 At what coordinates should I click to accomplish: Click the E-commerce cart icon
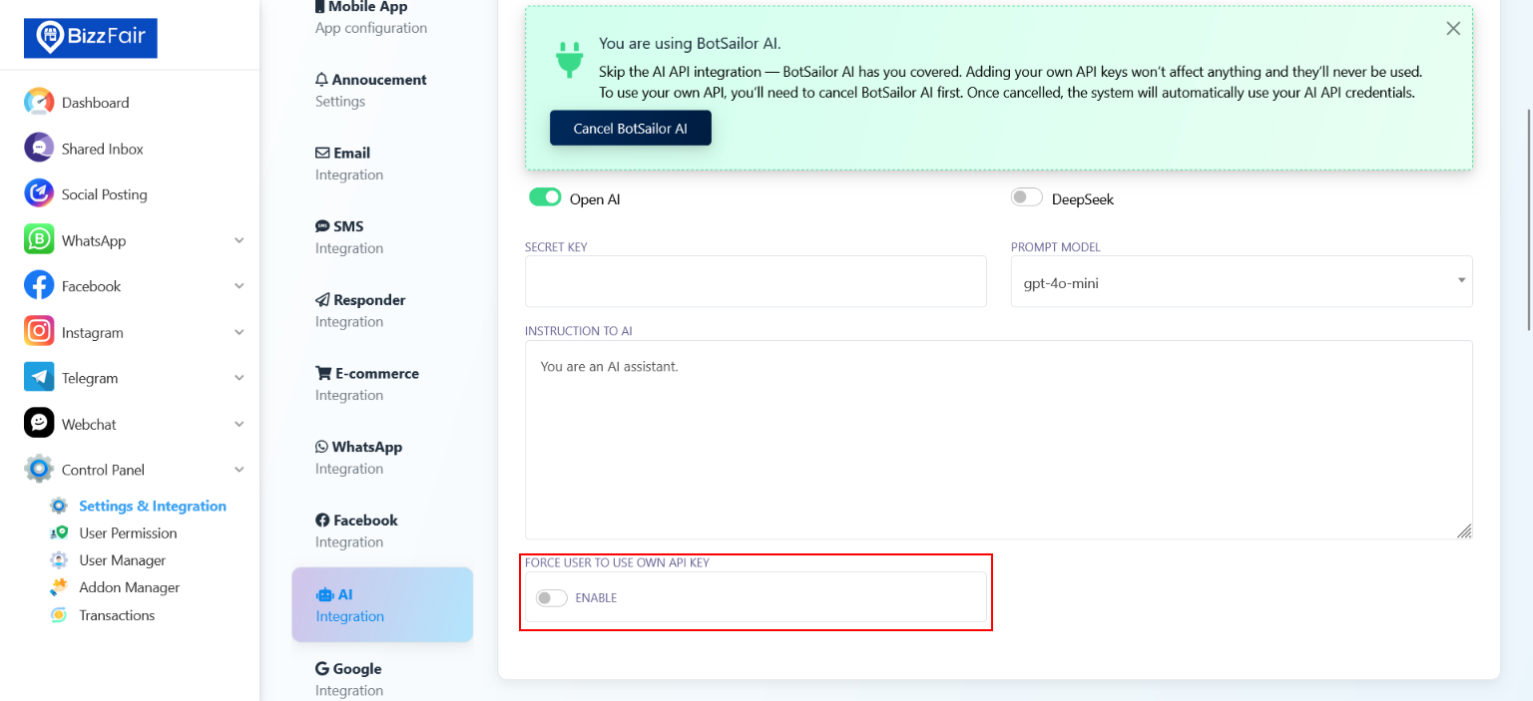(x=323, y=373)
